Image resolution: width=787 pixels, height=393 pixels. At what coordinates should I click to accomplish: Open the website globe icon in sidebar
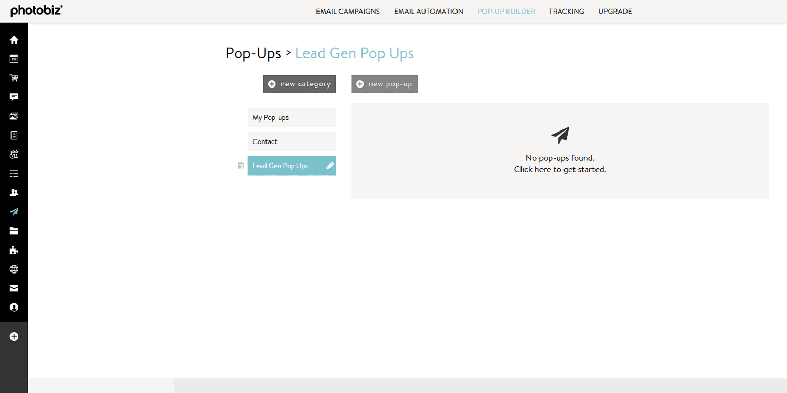click(14, 269)
